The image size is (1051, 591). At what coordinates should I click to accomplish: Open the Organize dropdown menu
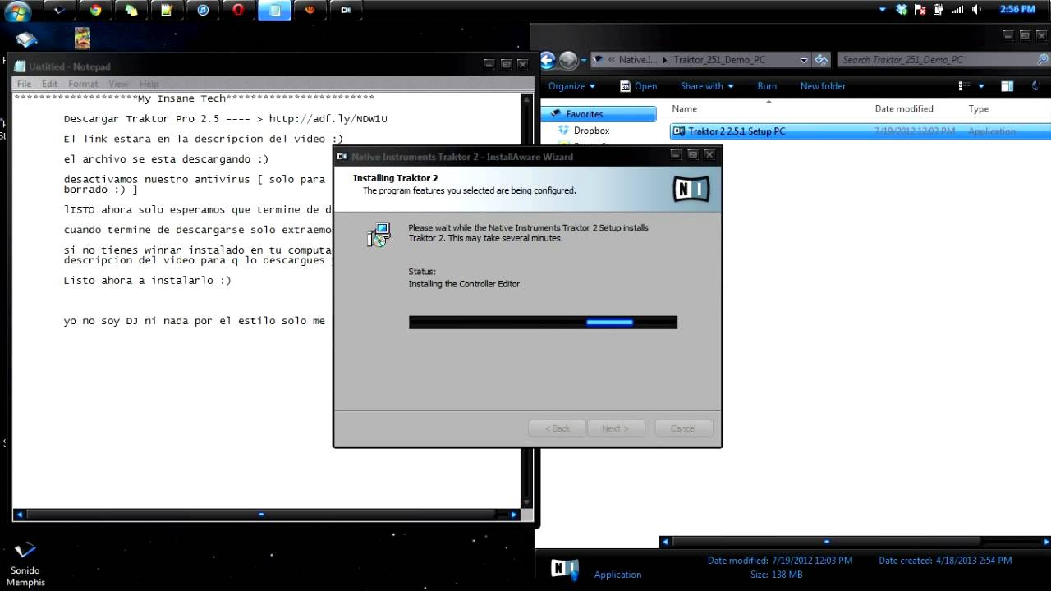pos(572,86)
